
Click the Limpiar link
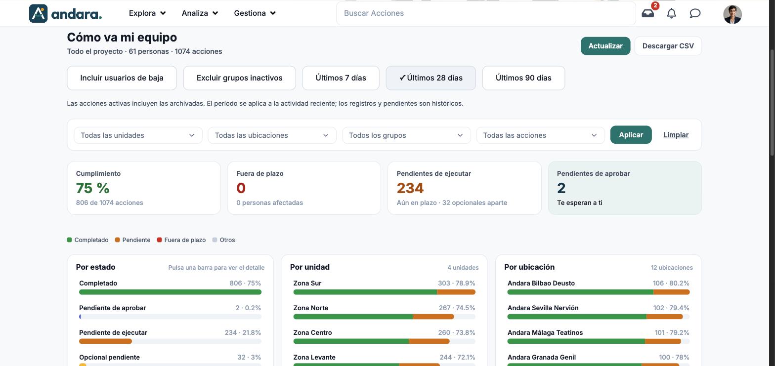pos(676,135)
